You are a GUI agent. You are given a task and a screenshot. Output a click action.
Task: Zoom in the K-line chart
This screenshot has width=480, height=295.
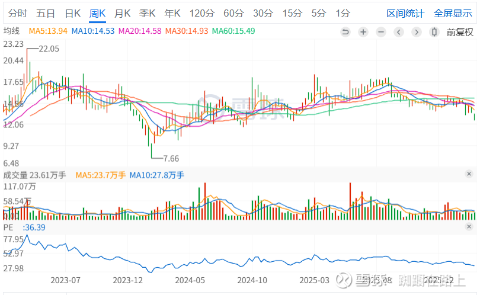363,32
